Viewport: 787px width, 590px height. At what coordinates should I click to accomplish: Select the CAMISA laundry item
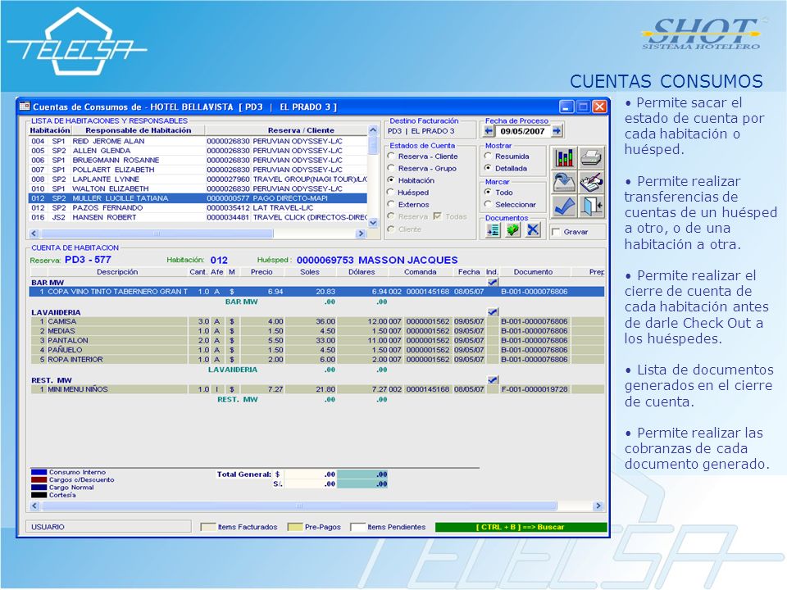click(316, 321)
